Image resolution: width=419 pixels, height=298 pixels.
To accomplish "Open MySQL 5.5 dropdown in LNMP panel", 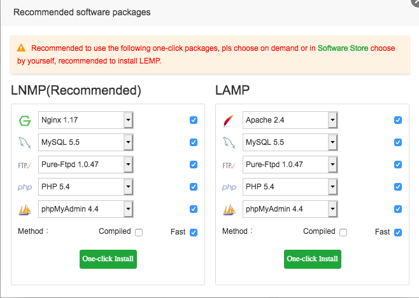I will 86,142.
